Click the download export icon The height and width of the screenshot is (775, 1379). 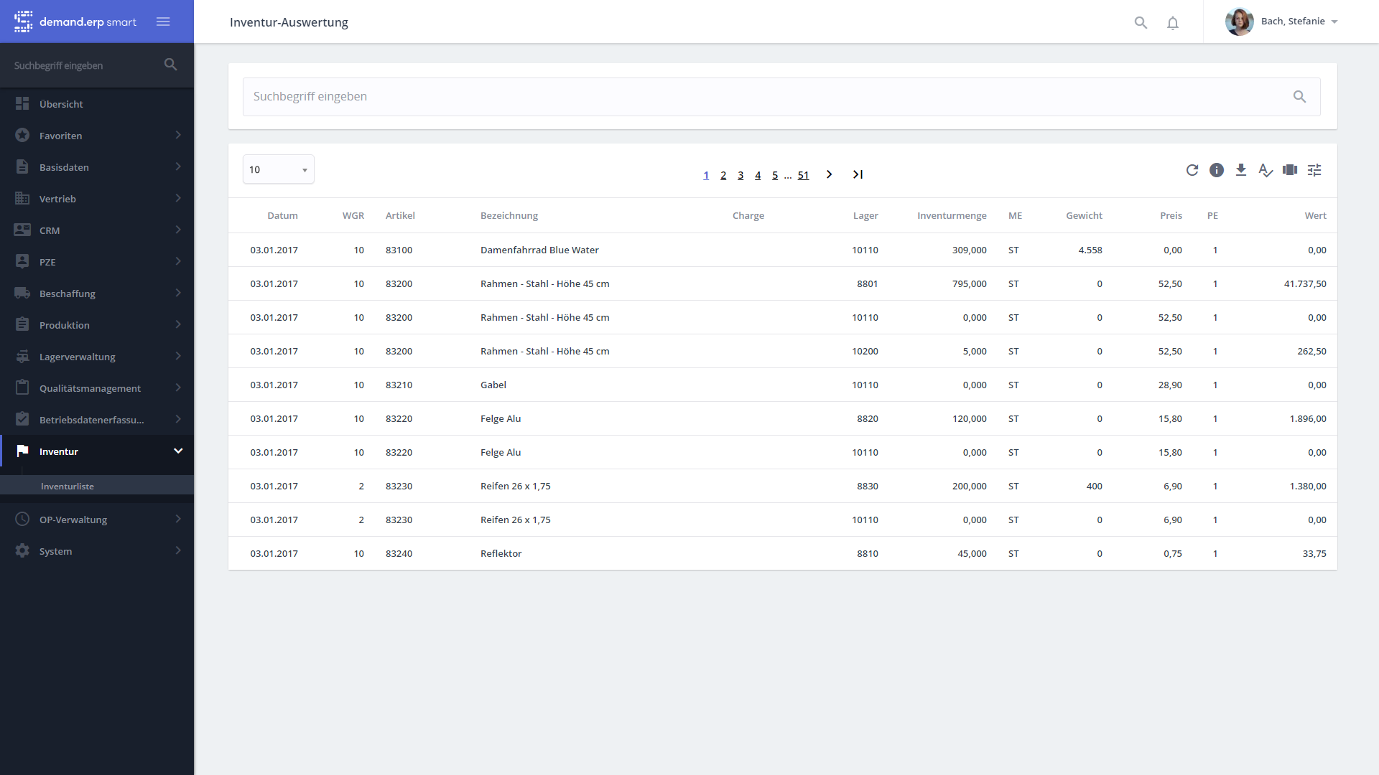coord(1241,170)
